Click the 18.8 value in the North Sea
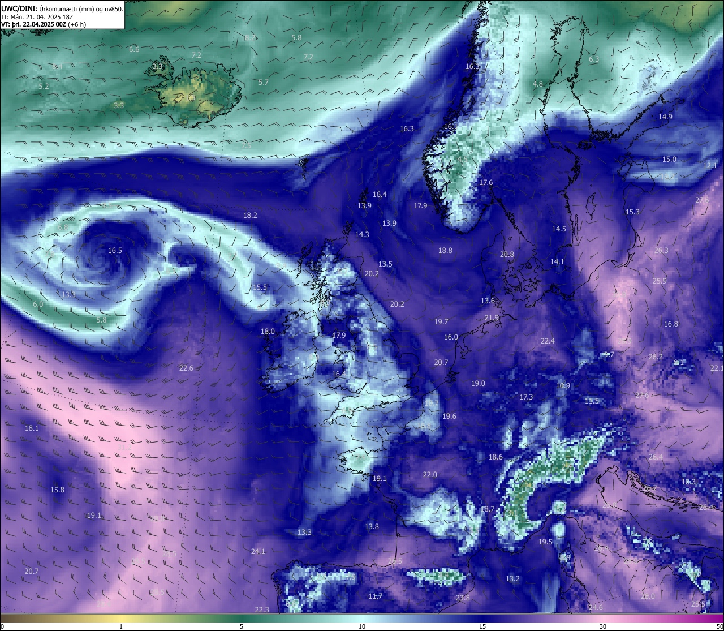This screenshot has height=631, width=724. click(445, 250)
